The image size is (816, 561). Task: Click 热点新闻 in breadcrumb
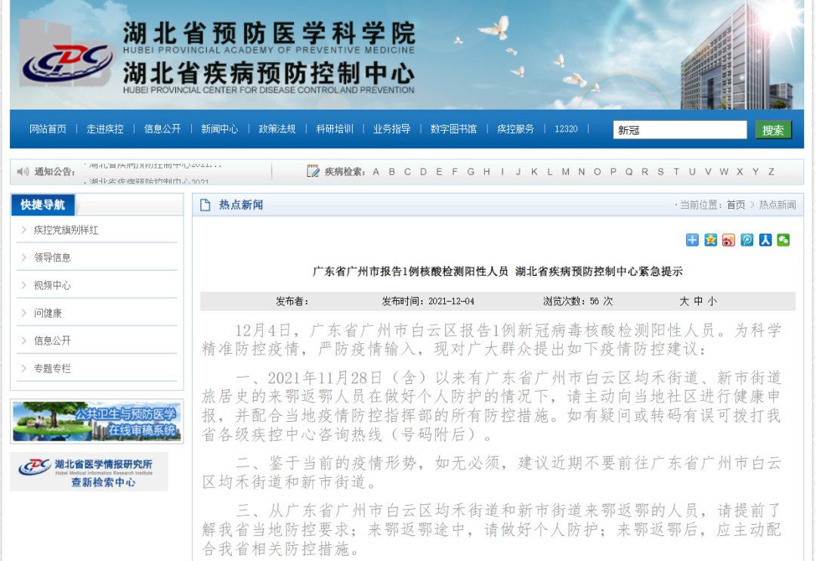click(777, 205)
